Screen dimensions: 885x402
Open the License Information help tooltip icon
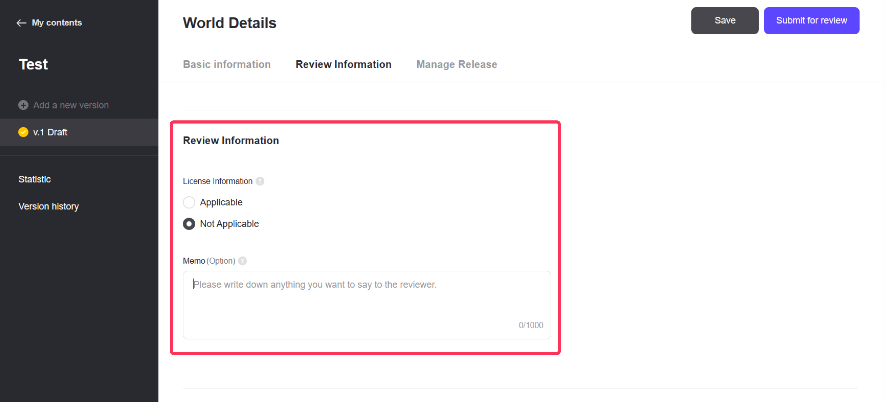click(x=260, y=181)
